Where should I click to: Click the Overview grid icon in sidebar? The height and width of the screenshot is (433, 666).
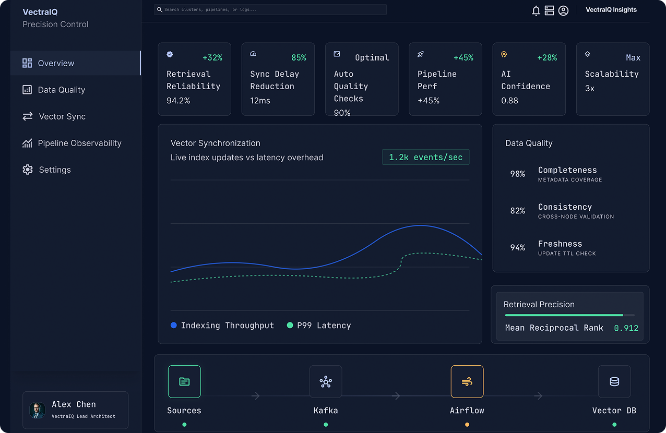pos(27,63)
